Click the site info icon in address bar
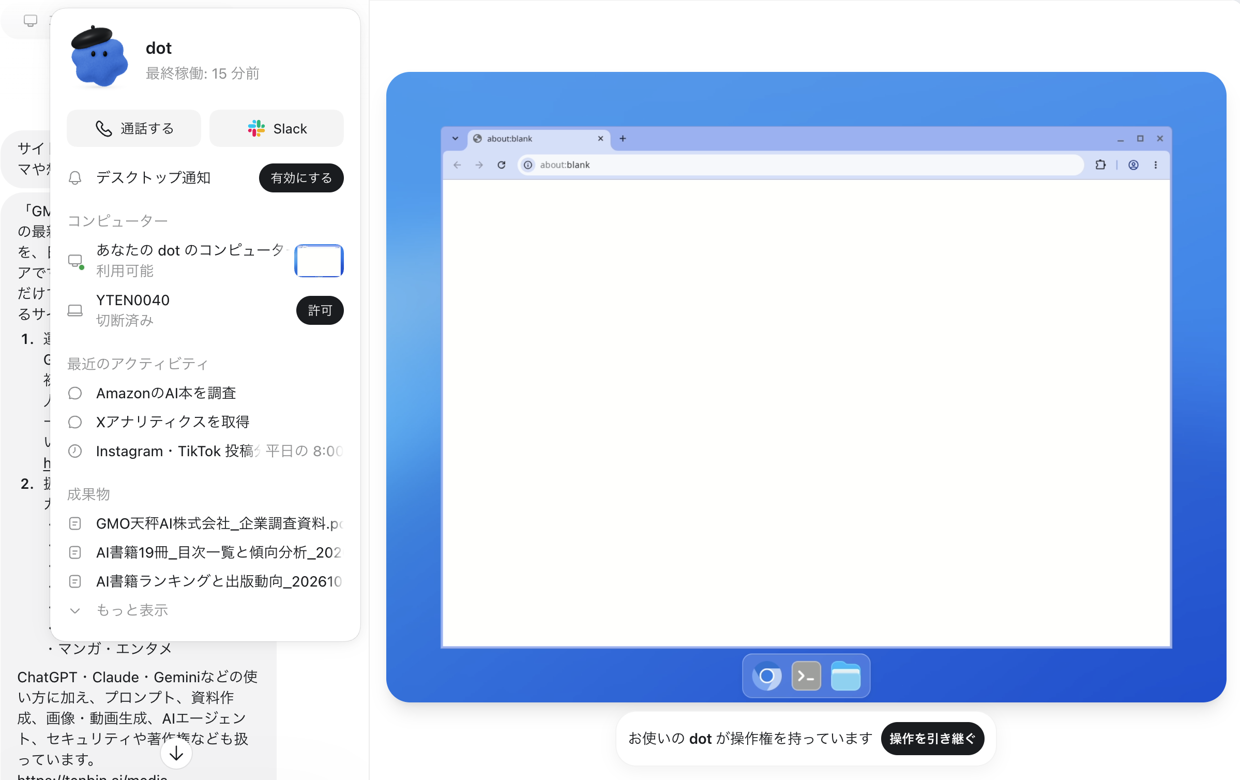1240x780 pixels. 528,165
